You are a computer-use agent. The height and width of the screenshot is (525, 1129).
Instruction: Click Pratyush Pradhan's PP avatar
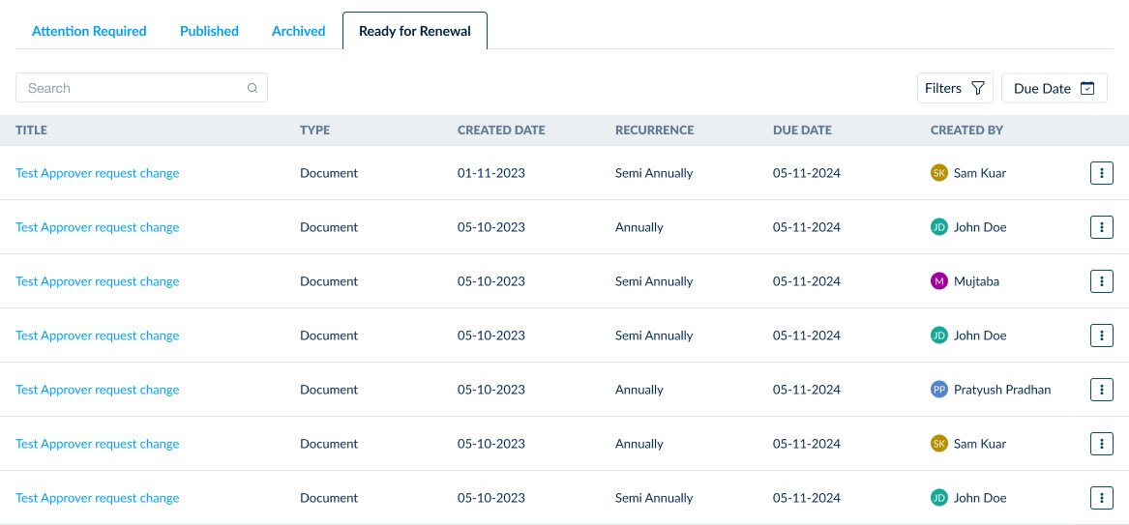tap(937, 390)
